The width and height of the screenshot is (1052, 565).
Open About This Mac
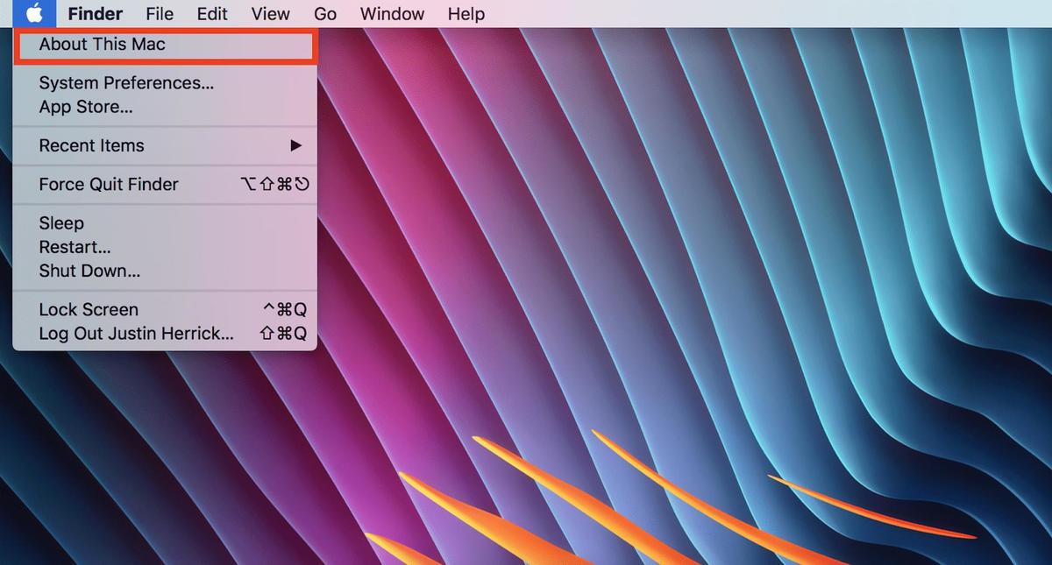tap(103, 45)
